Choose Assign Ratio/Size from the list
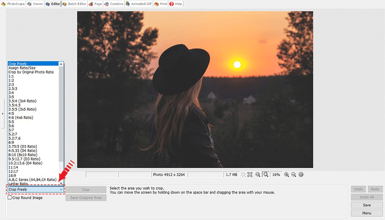Viewport: 385px width, 220px height. pos(33,68)
